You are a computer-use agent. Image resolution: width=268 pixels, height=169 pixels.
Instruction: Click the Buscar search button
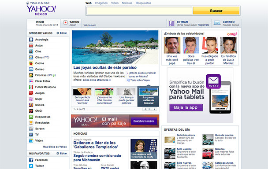click(216, 11)
